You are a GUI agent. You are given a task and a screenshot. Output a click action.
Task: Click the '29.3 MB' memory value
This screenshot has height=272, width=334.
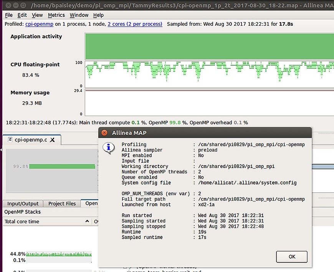(x=32, y=103)
